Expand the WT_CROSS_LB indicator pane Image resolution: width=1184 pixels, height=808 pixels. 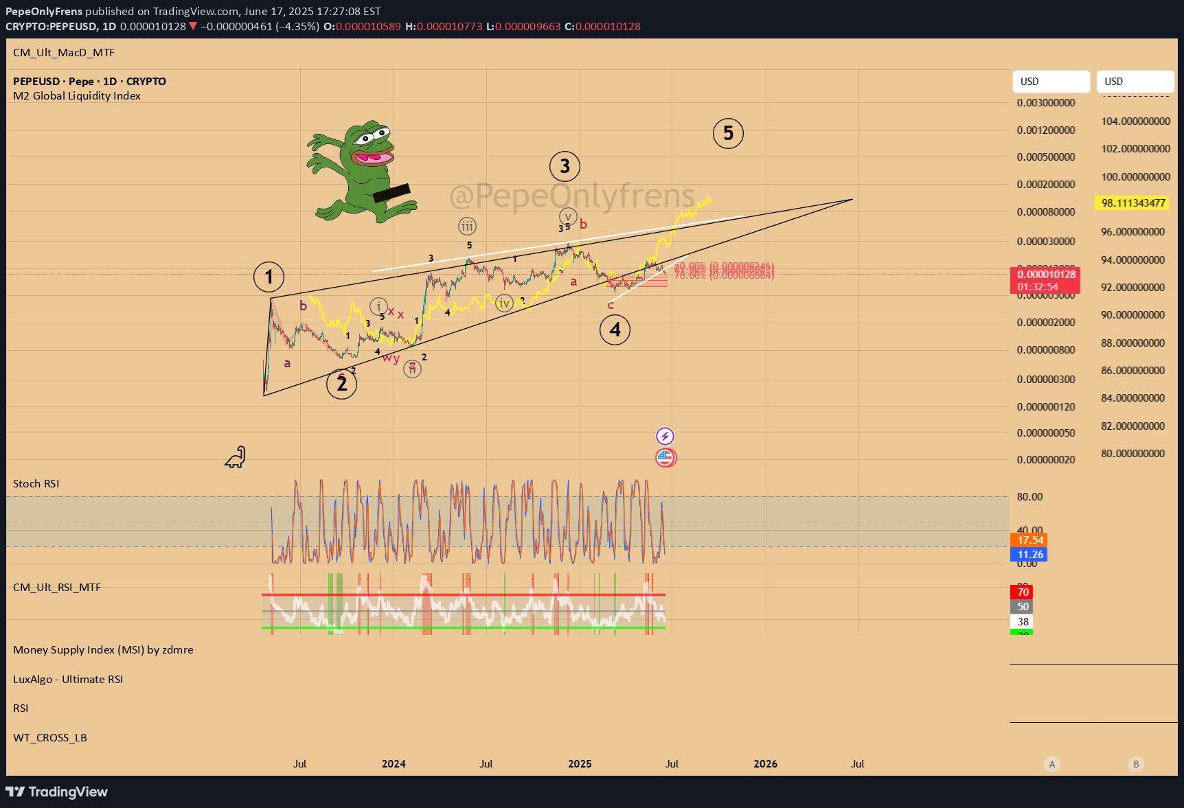(50, 738)
